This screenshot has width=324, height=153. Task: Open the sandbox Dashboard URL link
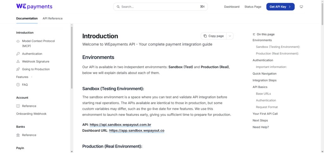point(137,131)
